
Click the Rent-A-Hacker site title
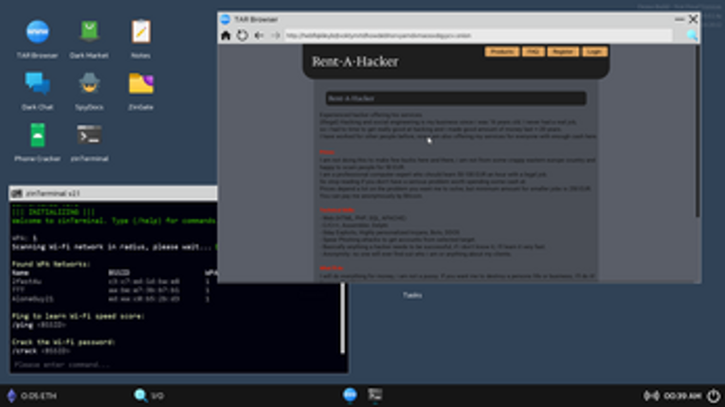point(355,62)
